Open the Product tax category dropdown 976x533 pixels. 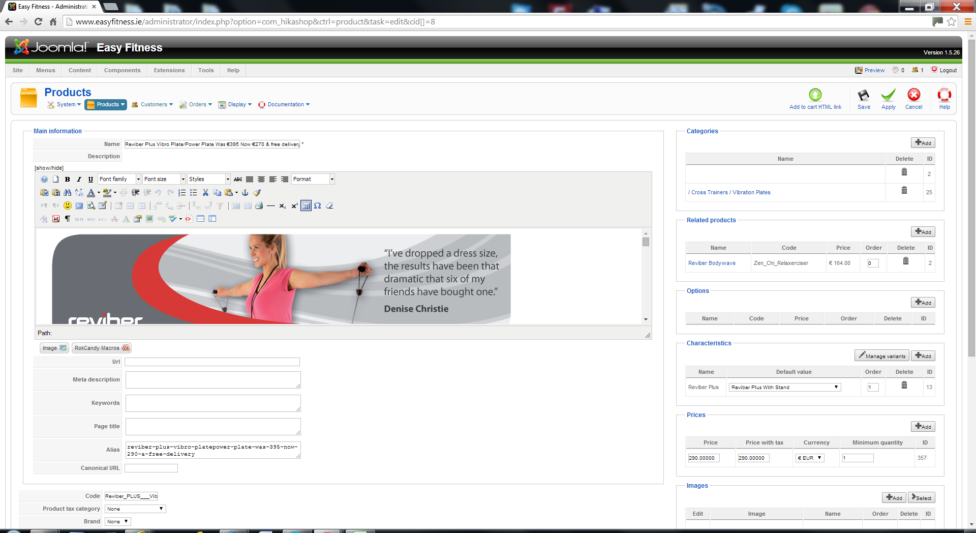pos(135,509)
